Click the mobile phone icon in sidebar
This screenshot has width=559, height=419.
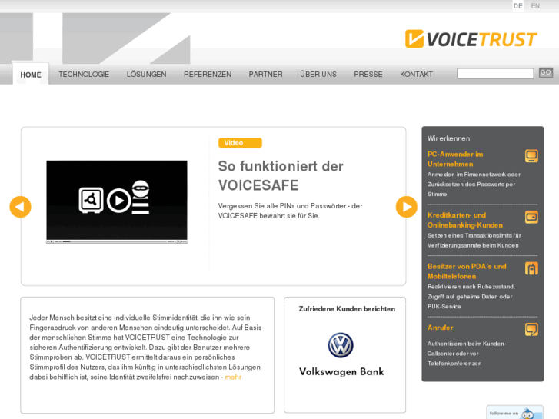[x=531, y=268]
